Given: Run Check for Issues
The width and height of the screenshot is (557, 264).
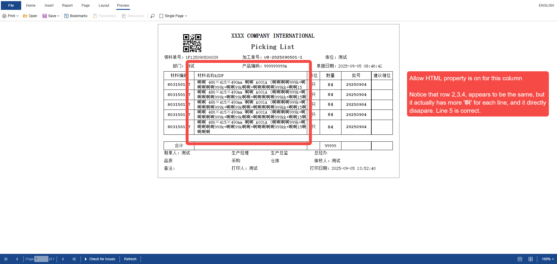Looking at the screenshot, I should pyautogui.click(x=100, y=259).
